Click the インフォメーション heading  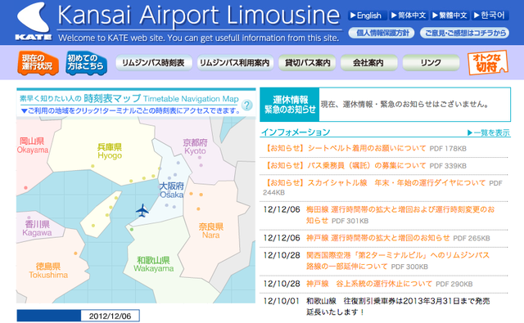[296, 132]
